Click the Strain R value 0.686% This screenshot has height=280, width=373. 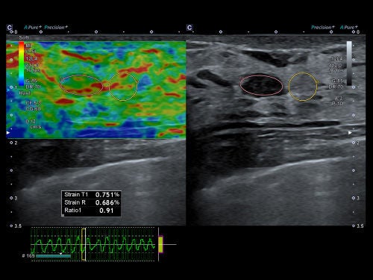click(x=107, y=202)
